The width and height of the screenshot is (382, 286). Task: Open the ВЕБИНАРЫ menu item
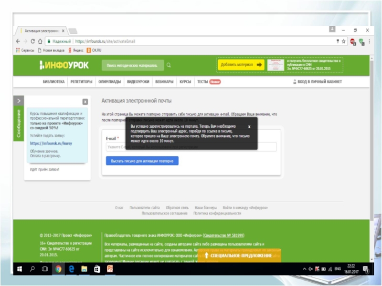(x=164, y=82)
